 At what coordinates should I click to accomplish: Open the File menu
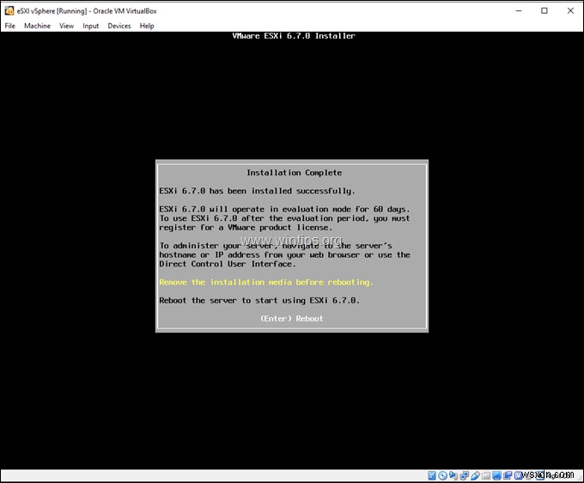click(10, 26)
